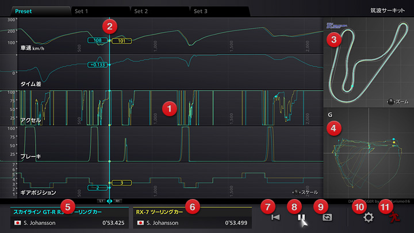Click the yellow gear 3 marker
This screenshot has height=233, width=414.
(x=121, y=183)
